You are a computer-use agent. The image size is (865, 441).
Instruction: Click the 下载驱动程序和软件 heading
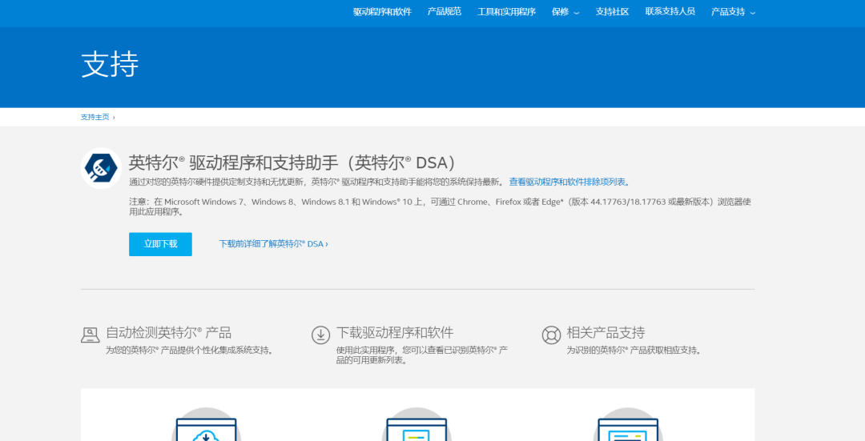(395, 332)
